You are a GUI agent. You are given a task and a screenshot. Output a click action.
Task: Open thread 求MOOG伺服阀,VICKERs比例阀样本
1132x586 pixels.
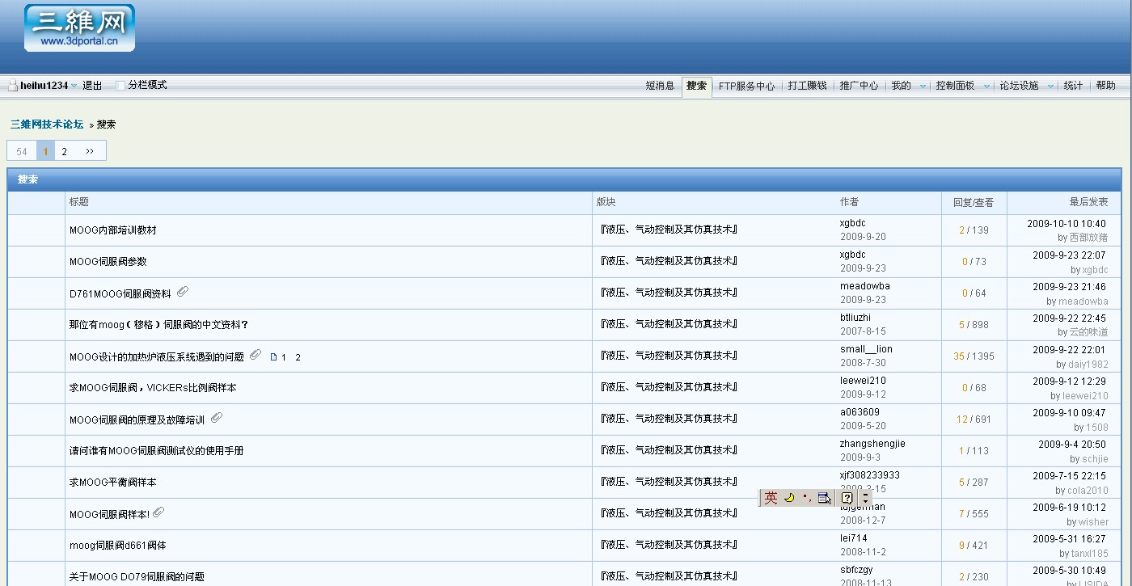click(153, 388)
